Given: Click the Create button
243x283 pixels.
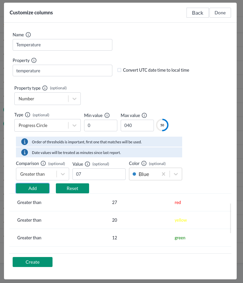Looking at the screenshot, I should pos(33,262).
